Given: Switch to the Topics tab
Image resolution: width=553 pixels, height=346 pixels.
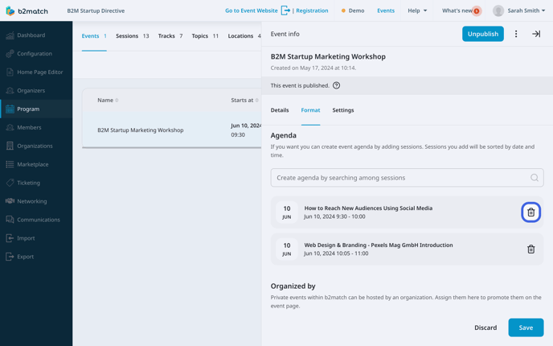Looking at the screenshot, I should click(205, 36).
